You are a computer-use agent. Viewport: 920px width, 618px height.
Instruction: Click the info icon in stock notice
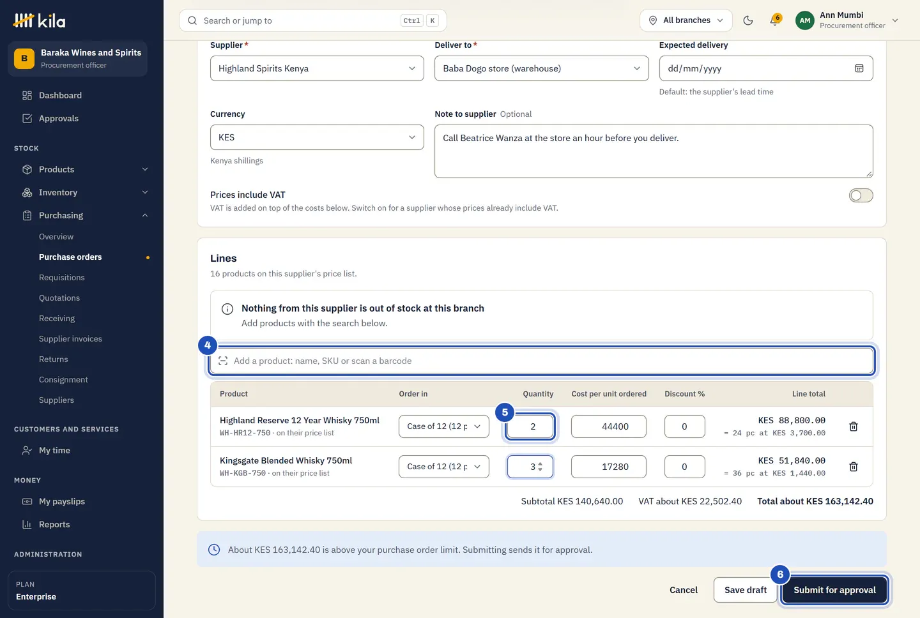[227, 309]
